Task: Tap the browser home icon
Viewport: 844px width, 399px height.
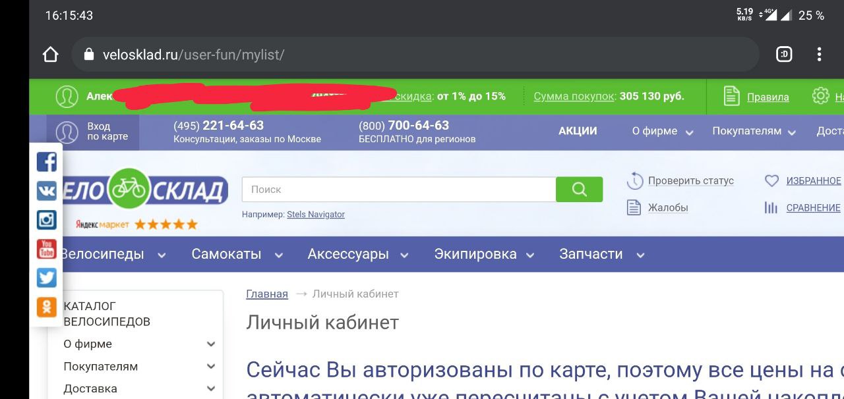Action: (51, 54)
